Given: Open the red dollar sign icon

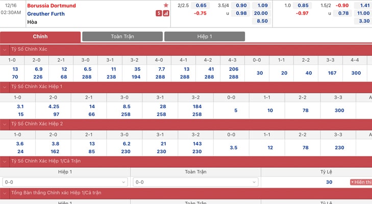Looking at the screenshot, I should (159, 13).
